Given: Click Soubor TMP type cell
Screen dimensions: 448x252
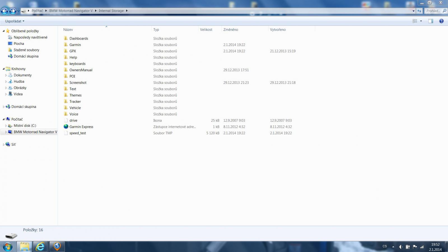Looking at the screenshot, I should [x=163, y=133].
